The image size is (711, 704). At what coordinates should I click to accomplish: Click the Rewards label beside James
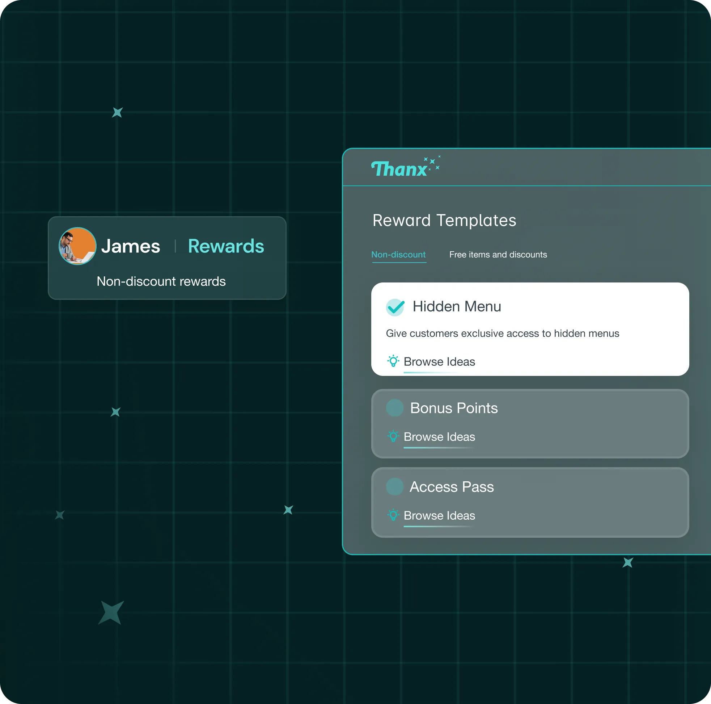click(225, 246)
